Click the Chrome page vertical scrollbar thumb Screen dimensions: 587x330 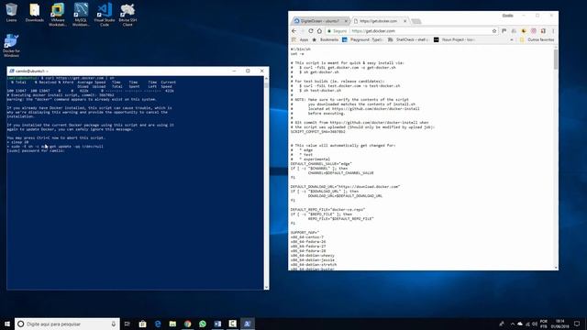(556, 60)
